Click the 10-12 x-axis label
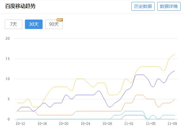185x134 pixels. coord(20,124)
